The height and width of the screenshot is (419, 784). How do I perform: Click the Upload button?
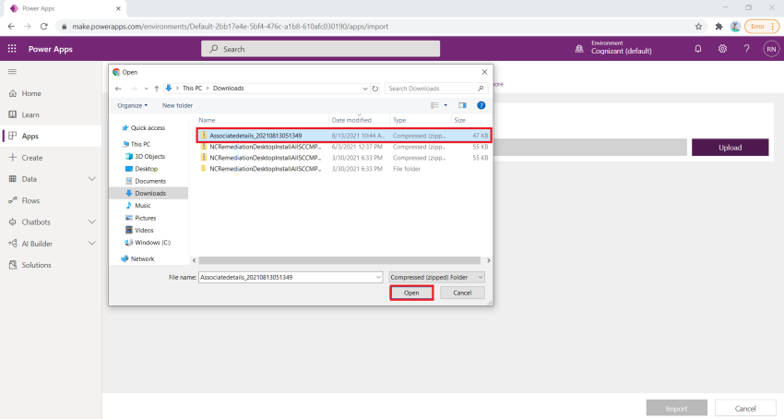pyautogui.click(x=730, y=147)
